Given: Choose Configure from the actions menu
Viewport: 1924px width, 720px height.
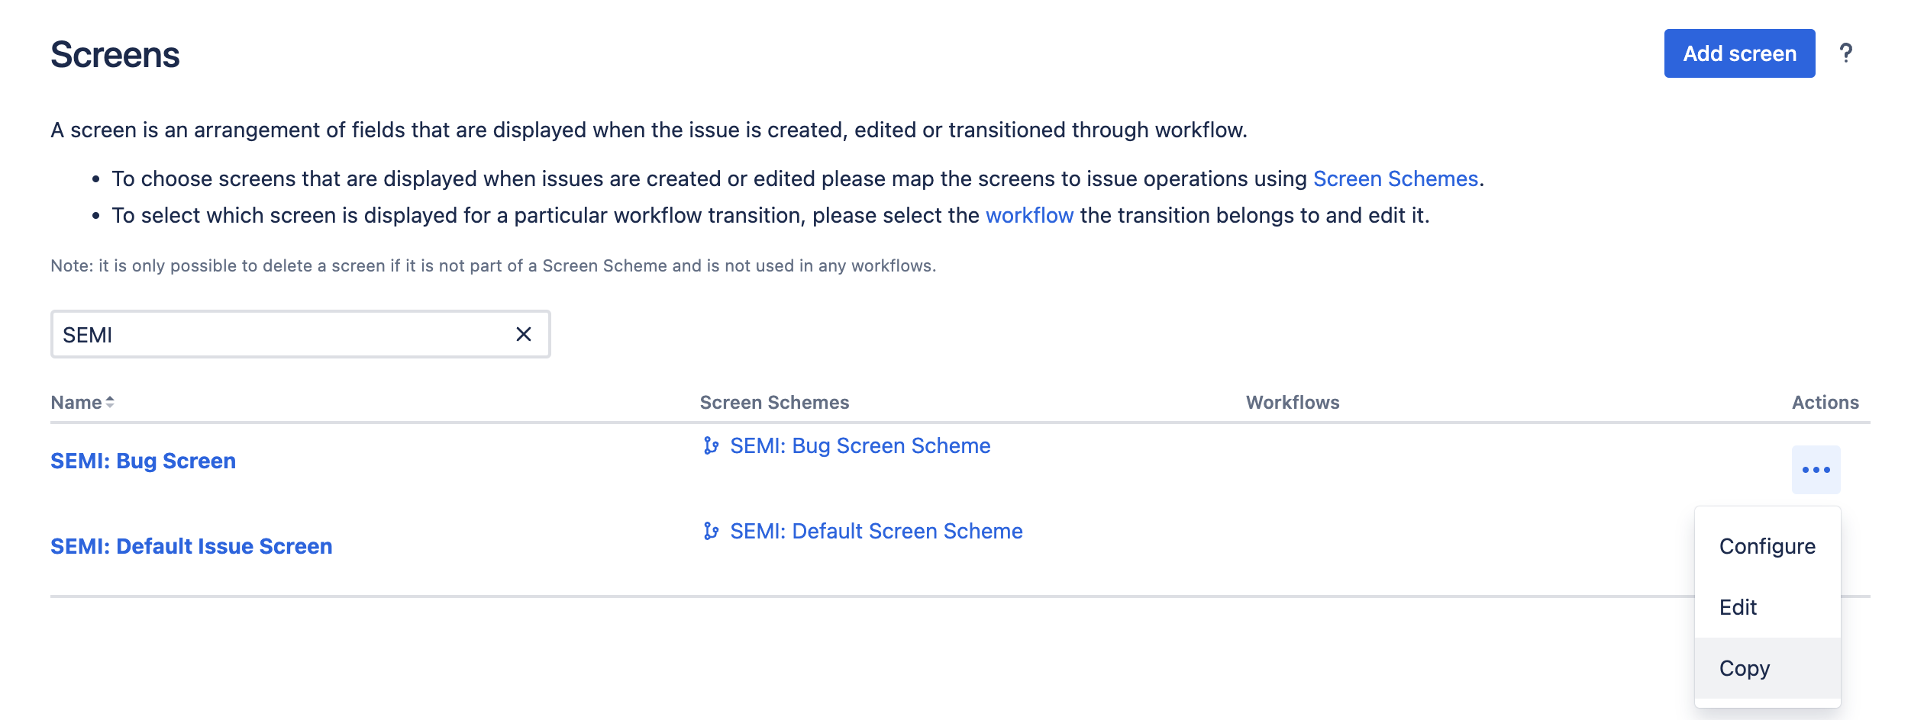Looking at the screenshot, I should click(1767, 547).
